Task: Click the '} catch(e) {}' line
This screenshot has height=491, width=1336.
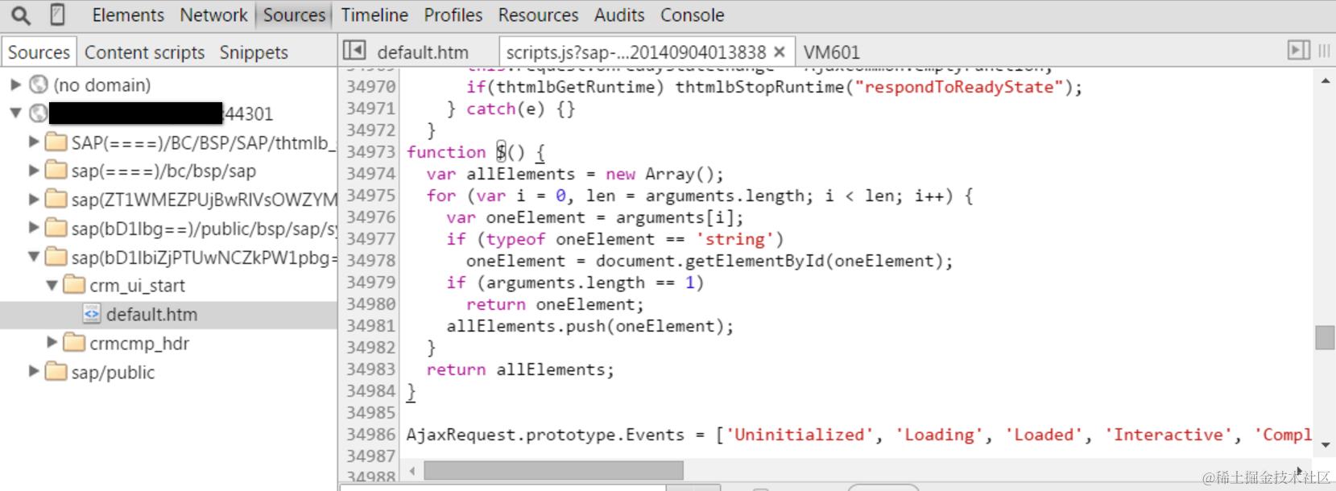Action: point(511,109)
